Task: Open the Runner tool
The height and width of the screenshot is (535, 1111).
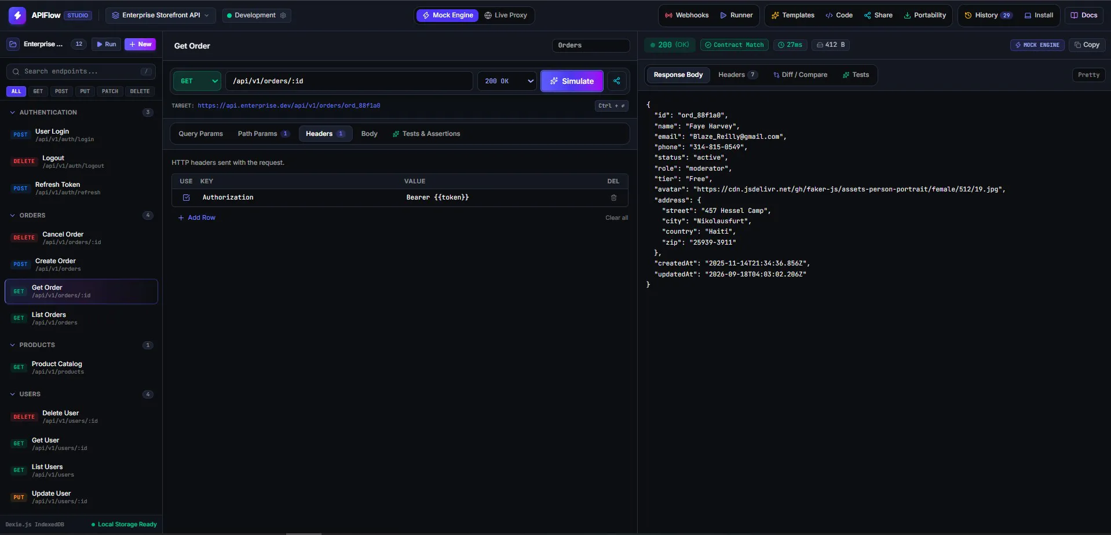Action: tap(736, 16)
